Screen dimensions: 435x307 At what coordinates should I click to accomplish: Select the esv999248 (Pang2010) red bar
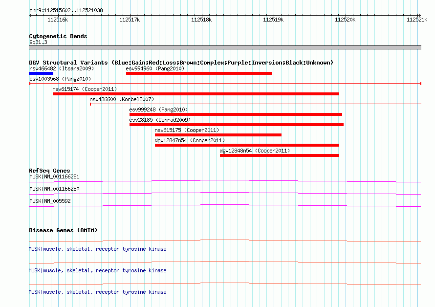[x=236, y=114]
